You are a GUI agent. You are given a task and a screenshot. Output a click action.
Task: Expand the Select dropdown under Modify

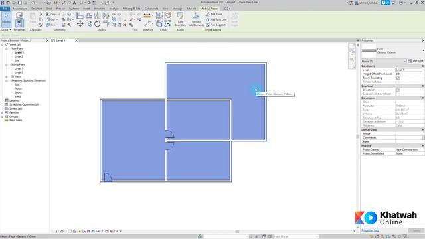point(6,29)
